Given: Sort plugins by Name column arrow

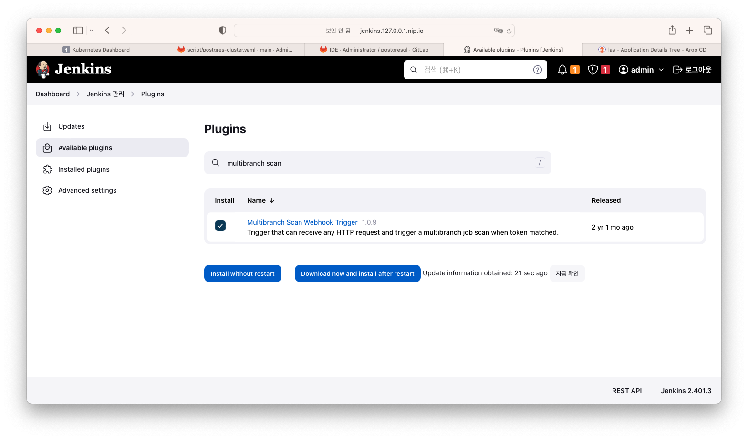Looking at the screenshot, I should 272,200.
